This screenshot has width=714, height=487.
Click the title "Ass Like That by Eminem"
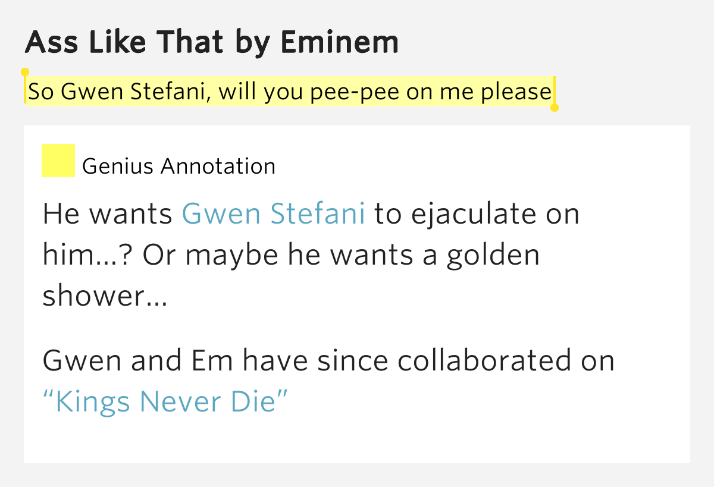(x=212, y=43)
